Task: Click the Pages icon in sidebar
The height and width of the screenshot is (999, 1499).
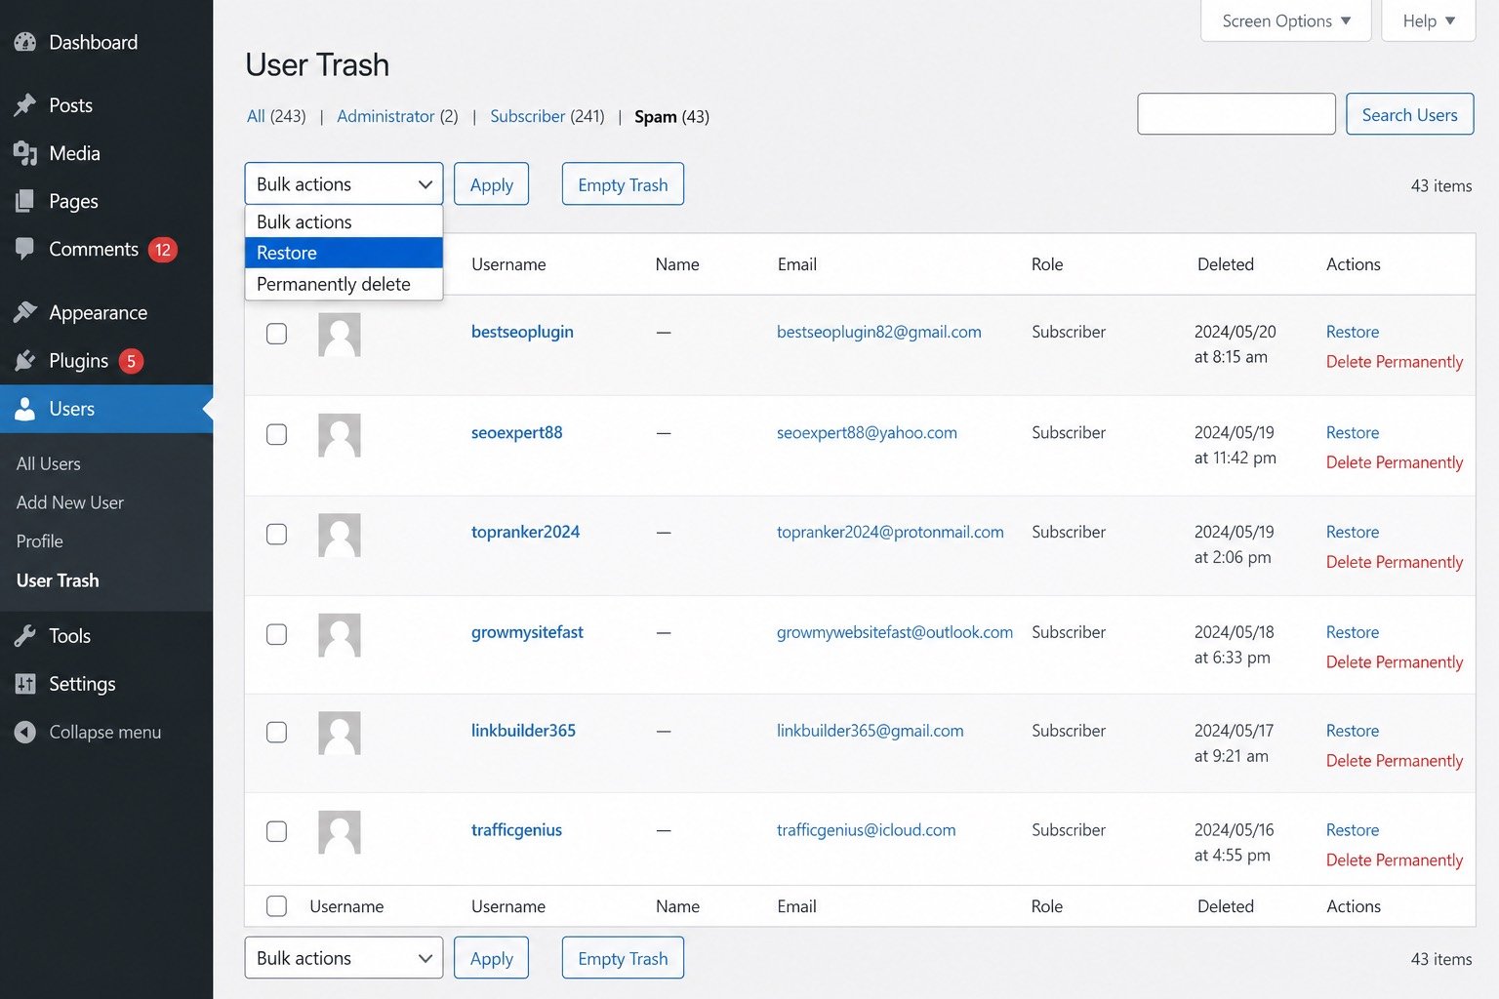Action: 25,201
